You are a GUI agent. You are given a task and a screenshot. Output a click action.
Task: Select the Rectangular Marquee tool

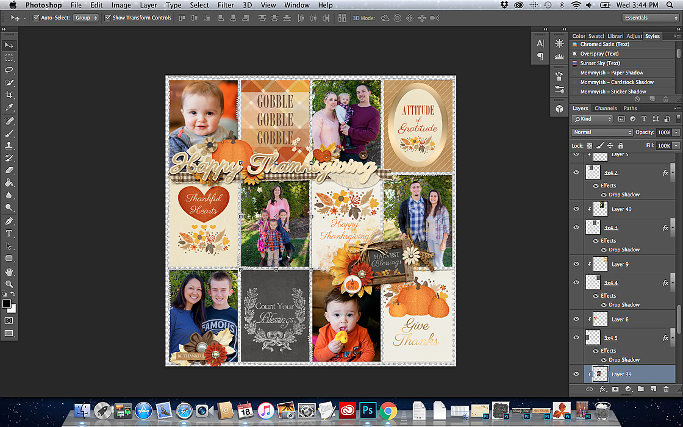[x=9, y=57]
